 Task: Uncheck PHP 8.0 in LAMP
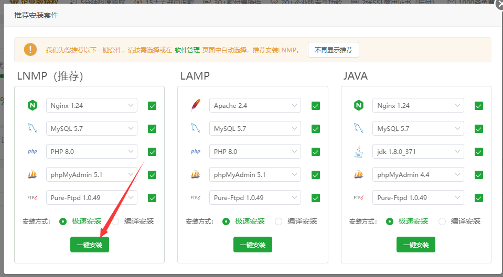point(316,152)
